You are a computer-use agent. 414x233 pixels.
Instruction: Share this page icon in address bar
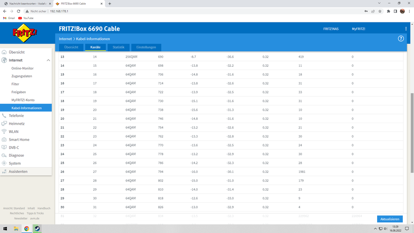coord(373,11)
